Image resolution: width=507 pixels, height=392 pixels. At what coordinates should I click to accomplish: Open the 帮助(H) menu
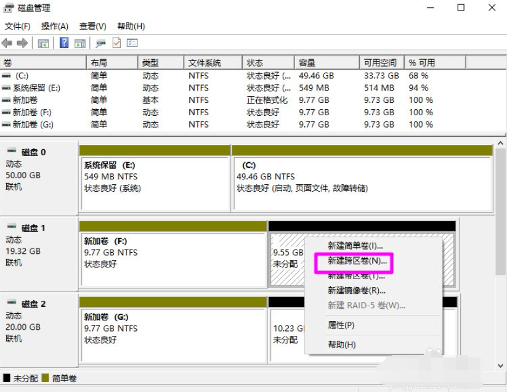coord(130,26)
